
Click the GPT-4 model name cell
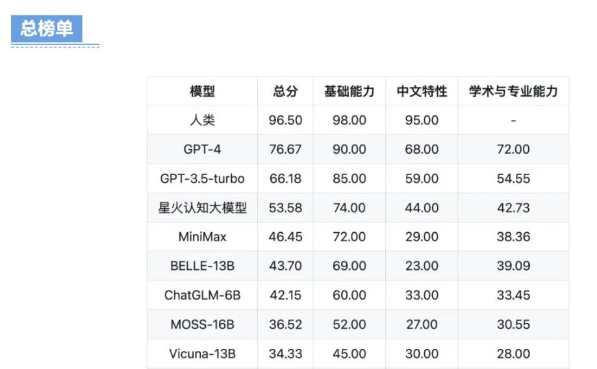pos(202,149)
